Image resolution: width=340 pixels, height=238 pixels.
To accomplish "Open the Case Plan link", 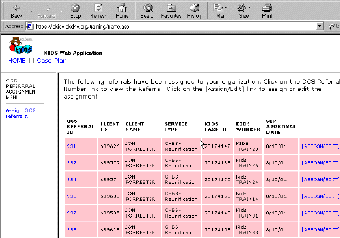I will tap(52, 60).
